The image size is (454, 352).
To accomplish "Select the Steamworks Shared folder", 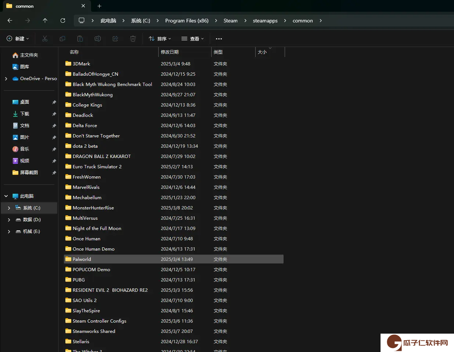I will tap(174, 331).
